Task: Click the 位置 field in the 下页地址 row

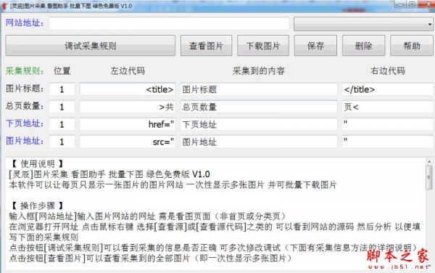Action: (x=62, y=124)
